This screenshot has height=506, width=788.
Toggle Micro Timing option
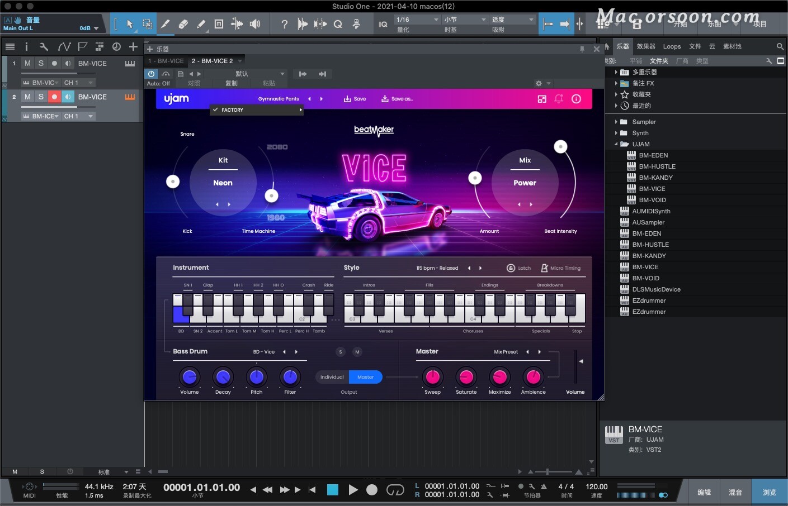tap(560, 268)
